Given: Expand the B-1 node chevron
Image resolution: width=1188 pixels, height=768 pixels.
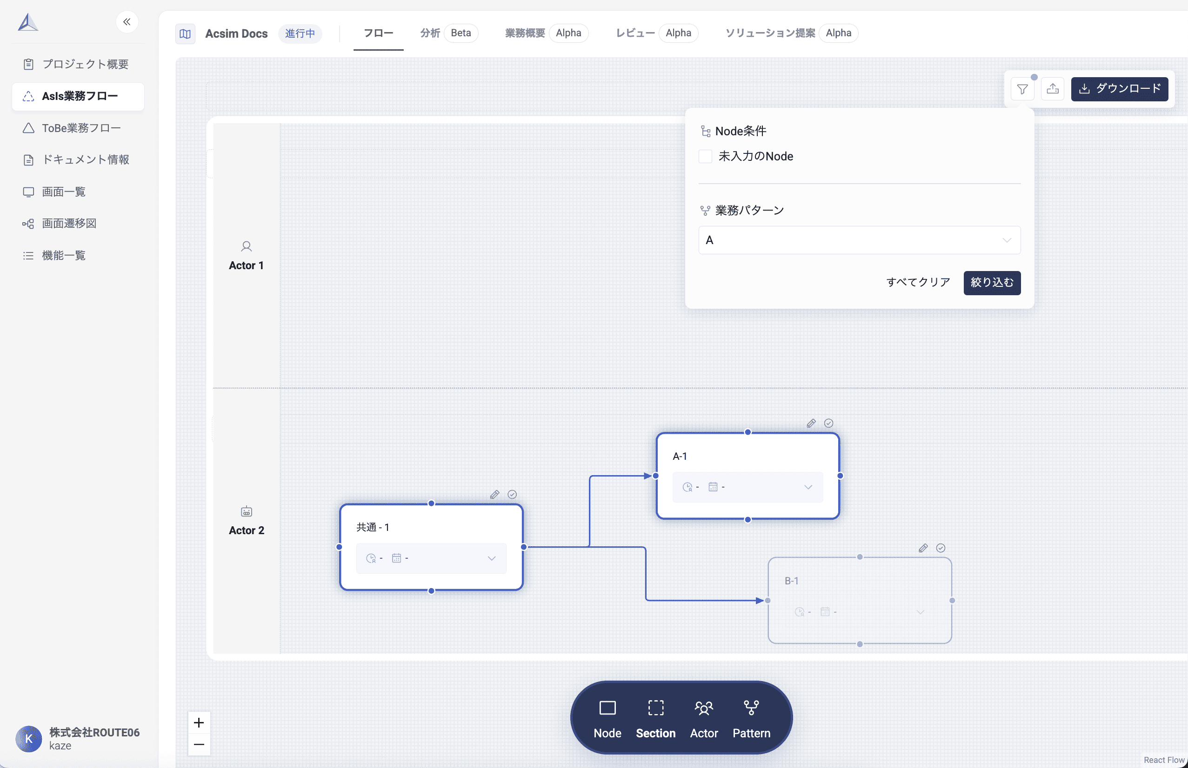Looking at the screenshot, I should [x=920, y=612].
